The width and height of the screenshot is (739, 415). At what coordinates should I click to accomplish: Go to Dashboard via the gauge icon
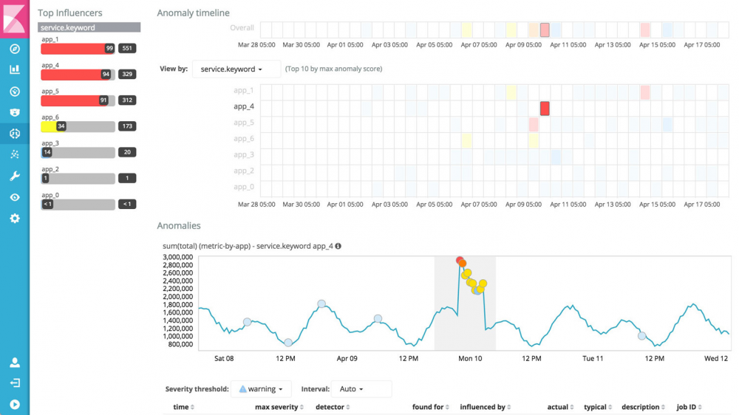[15, 92]
